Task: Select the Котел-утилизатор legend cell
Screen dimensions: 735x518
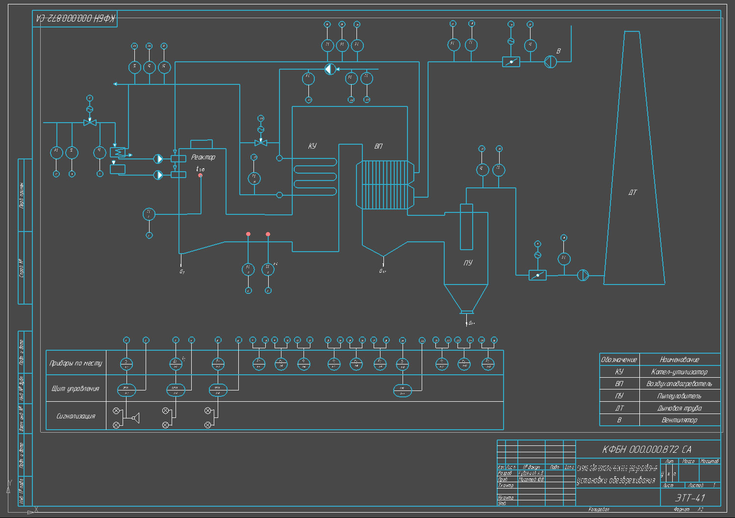Action: point(680,372)
